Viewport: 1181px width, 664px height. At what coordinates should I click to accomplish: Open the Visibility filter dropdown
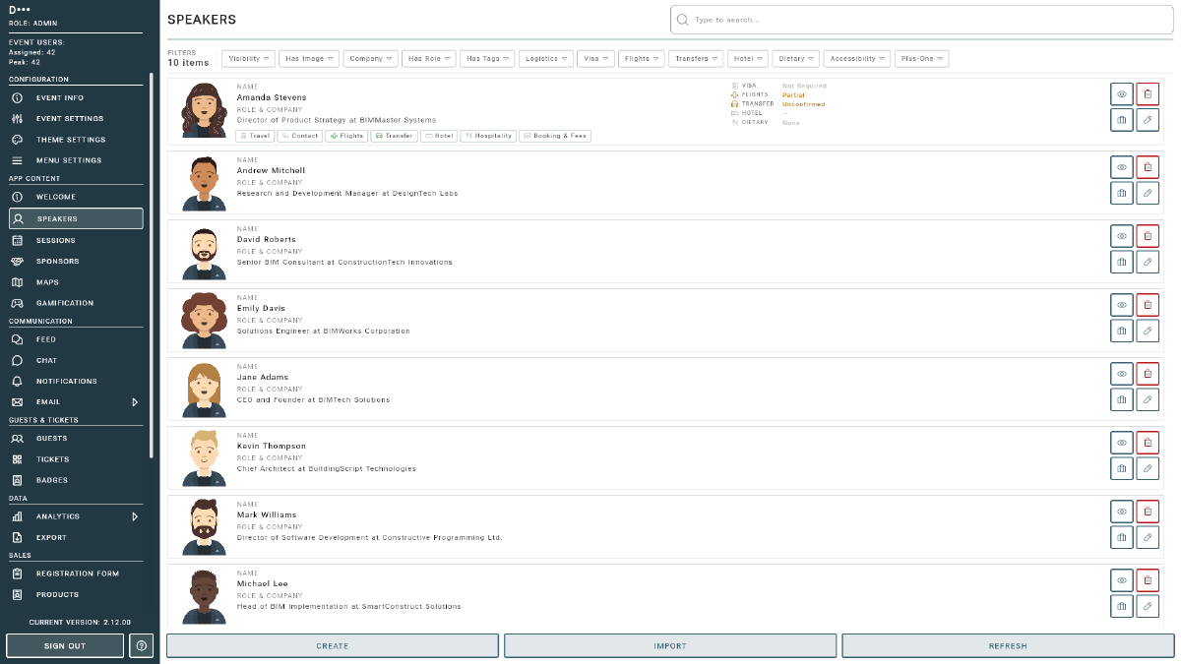click(248, 59)
